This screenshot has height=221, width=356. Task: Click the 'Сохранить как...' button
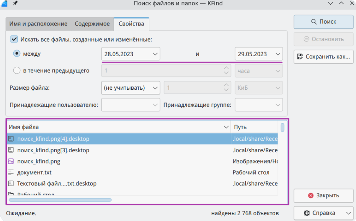point(323,57)
